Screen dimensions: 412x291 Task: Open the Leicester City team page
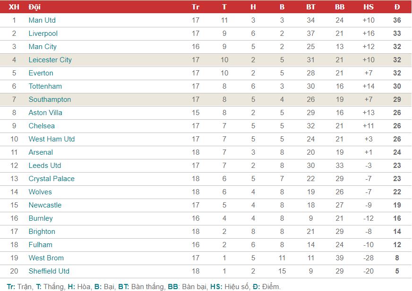click(x=50, y=60)
